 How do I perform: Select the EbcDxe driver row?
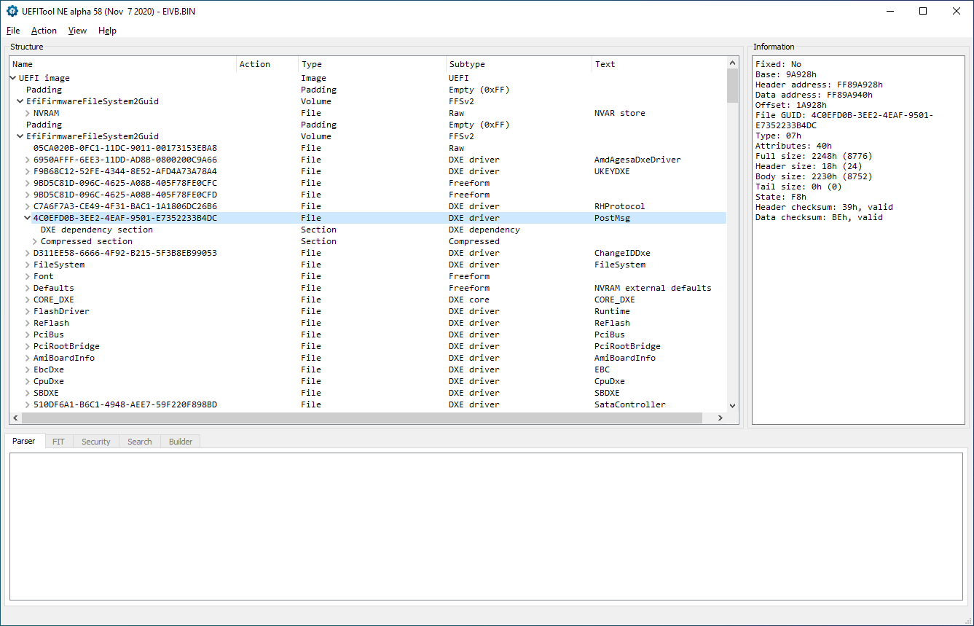click(x=368, y=369)
